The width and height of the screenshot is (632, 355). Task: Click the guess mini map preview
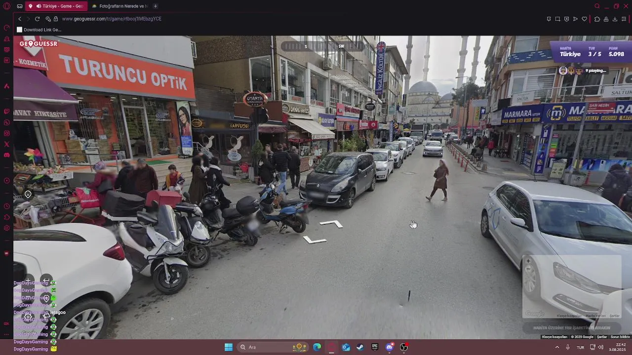(x=572, y=287)
